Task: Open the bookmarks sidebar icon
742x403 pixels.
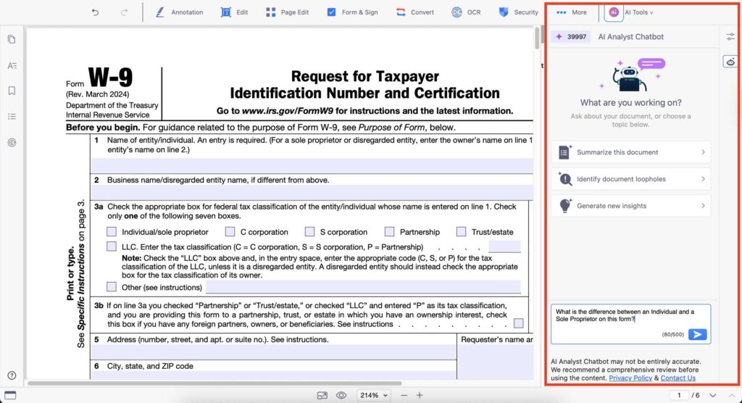Action: tap(12, 91)
